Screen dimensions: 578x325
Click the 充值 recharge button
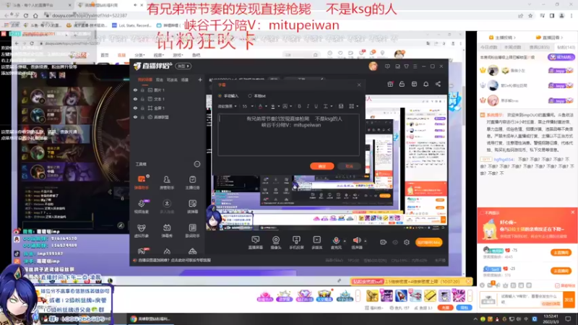445,308
